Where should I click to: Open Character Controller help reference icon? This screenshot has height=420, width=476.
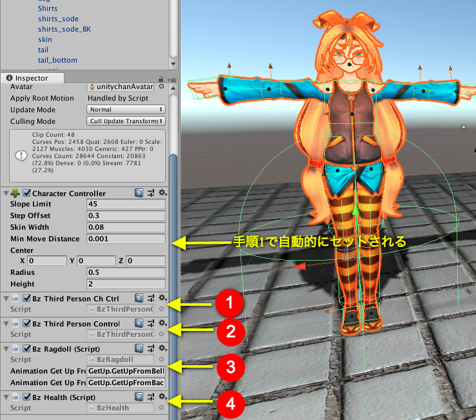[139, 193]
